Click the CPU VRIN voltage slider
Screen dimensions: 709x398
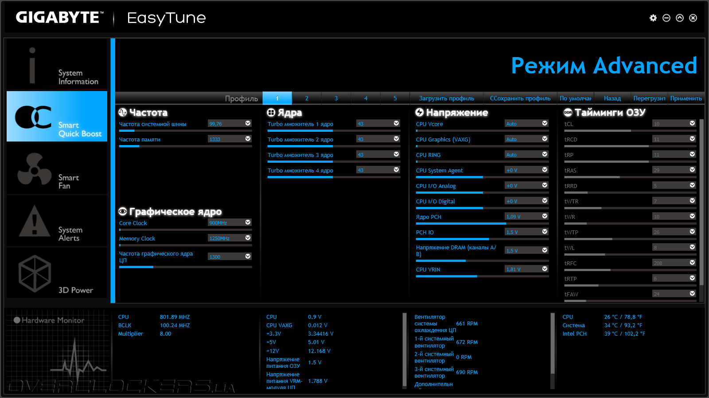click(482, 276)
